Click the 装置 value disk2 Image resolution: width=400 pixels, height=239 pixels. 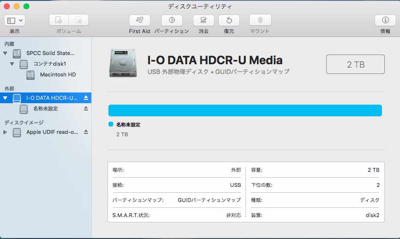(x=373, y=215)
